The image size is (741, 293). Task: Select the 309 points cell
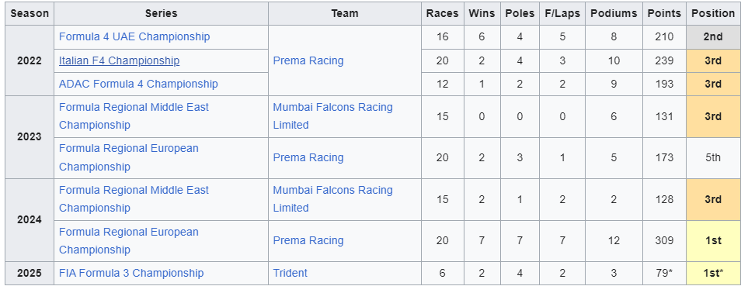[664, 240]
